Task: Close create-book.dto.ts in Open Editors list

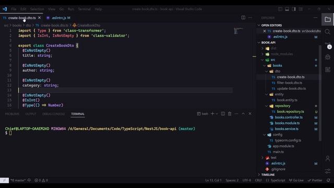Action: 265,31
